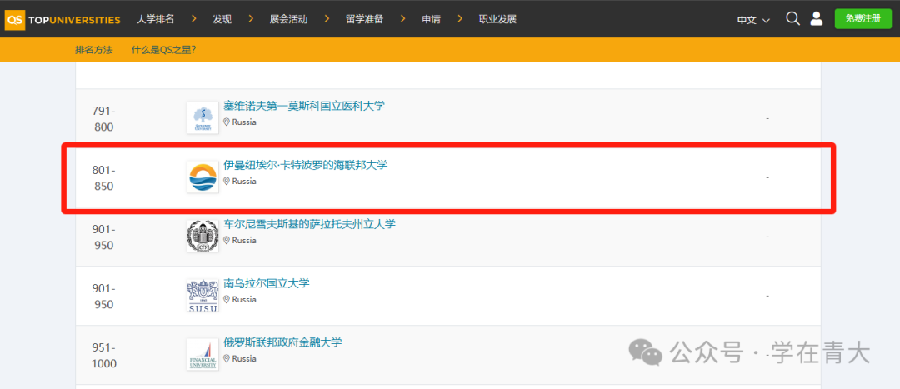Open the 职业发展 menu
This screenshot has width=900, height=389.
pos(497,19)
